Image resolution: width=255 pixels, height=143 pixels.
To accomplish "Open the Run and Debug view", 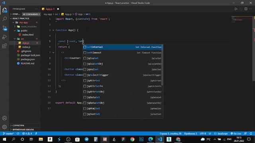I will (4, 37).
